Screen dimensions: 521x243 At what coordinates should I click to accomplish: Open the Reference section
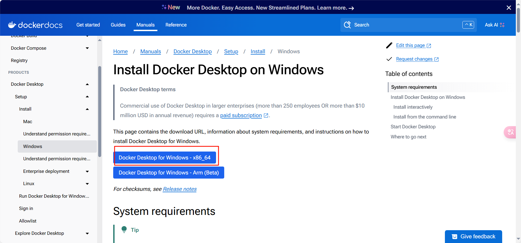click(176, 25)
